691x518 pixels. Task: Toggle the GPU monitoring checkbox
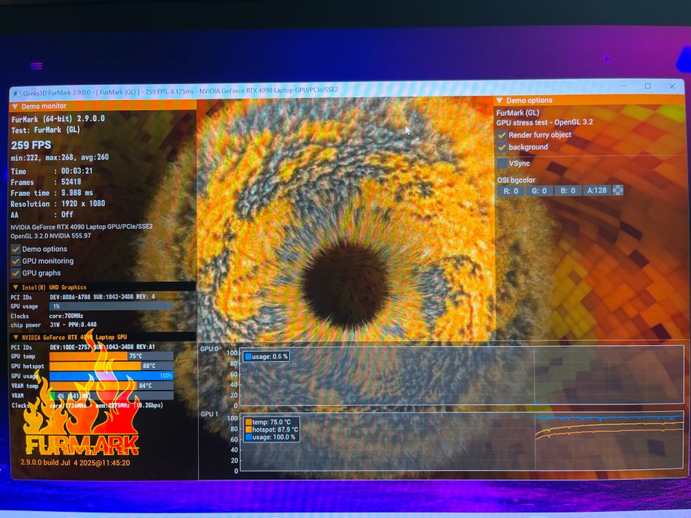(x=15, y=261)
